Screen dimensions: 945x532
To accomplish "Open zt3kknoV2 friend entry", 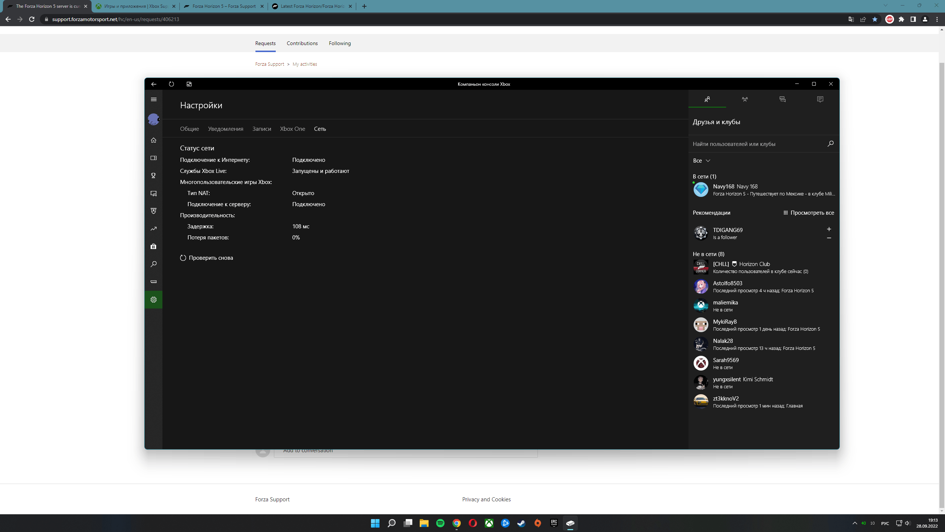I will pos(764,402).
